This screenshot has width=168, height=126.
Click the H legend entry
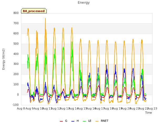(x=75, y=121)
